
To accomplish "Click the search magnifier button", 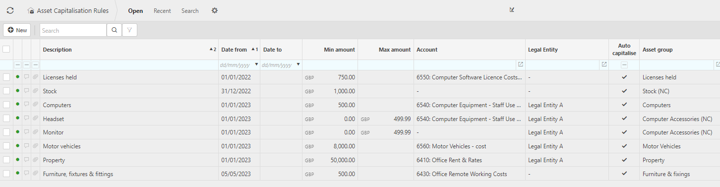I will click(114, 30).
